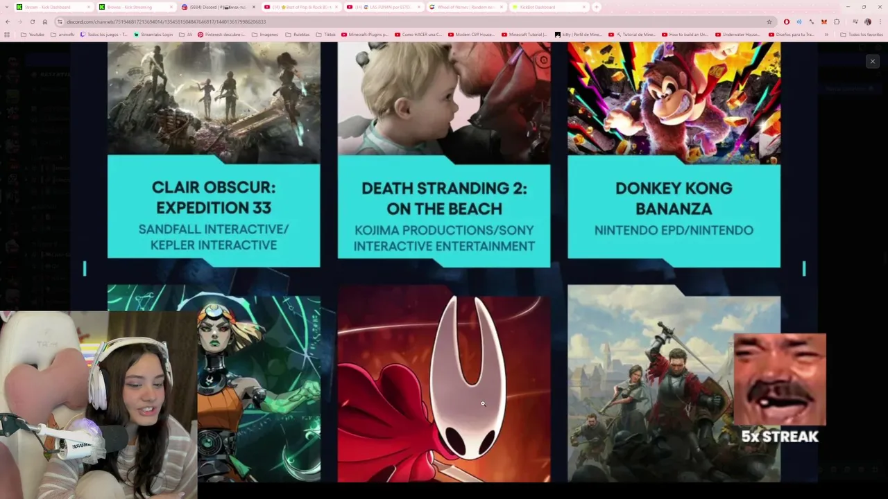Open the Extensions puzzle-piece menu
This screenshot has height=499, width=888.
(x=836, y=21)
